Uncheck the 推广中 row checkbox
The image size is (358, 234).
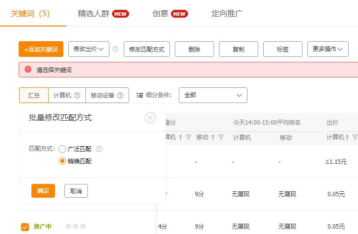(x=25, y=227)
